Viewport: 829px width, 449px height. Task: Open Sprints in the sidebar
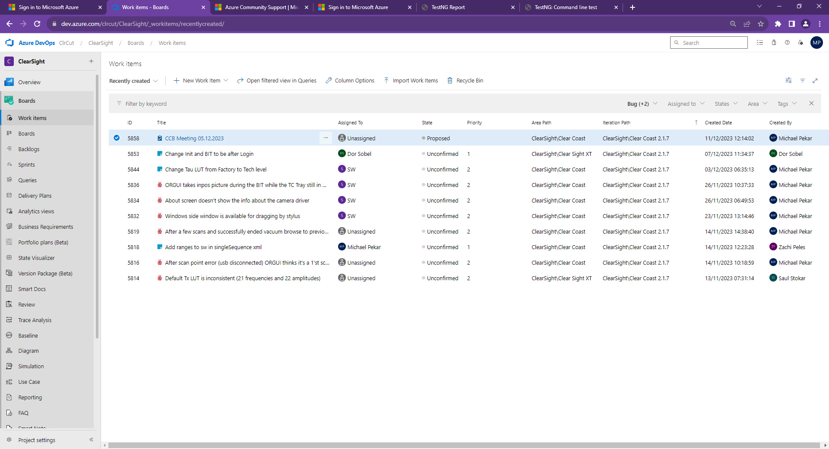[26, 165]
